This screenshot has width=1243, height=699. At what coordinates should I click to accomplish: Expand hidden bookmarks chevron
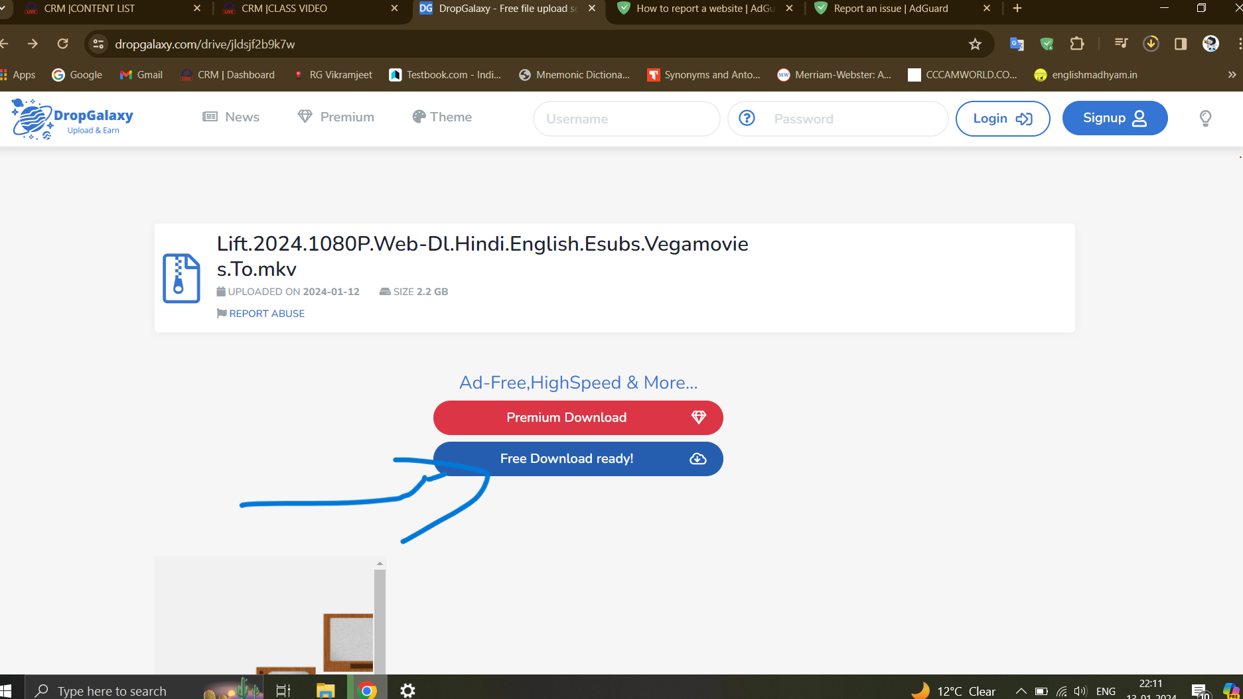tap(1232, 75)
